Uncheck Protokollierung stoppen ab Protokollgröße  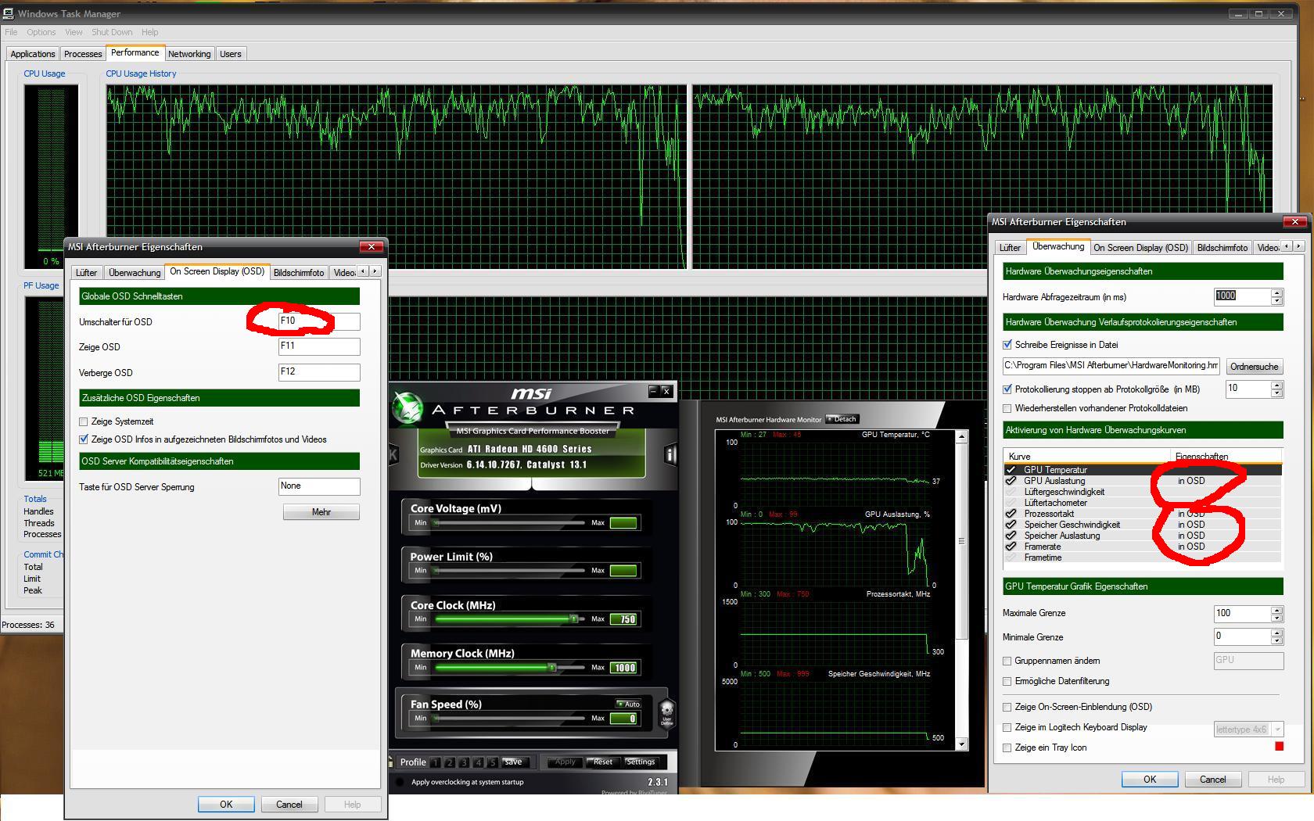[x=1007, y=389]
